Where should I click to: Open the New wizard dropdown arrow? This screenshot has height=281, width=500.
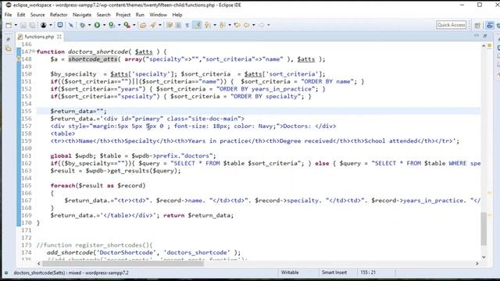click(16, 25)
